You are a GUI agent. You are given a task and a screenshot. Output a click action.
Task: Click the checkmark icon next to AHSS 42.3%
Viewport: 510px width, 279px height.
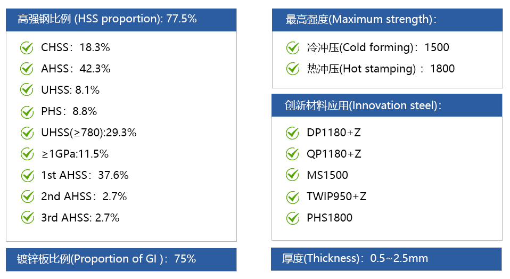[27, 69]
